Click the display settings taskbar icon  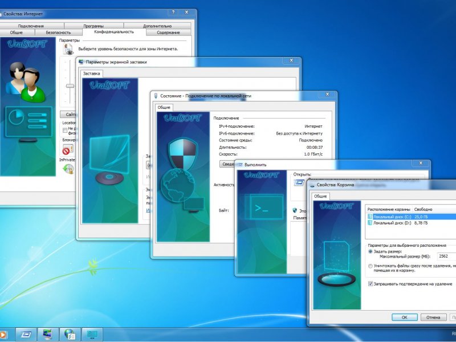pyautogui.click(x=48, y=335)
